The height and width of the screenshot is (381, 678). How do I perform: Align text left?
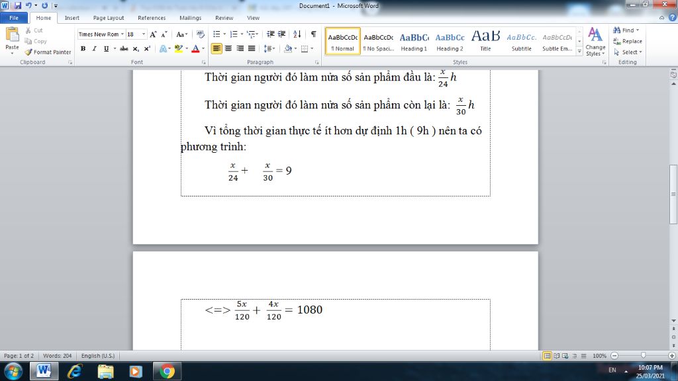(x=217, y=48)
